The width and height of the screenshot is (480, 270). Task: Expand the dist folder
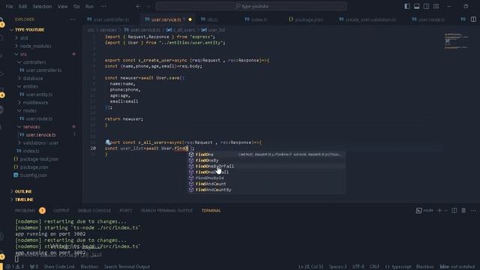pos(24,38)
